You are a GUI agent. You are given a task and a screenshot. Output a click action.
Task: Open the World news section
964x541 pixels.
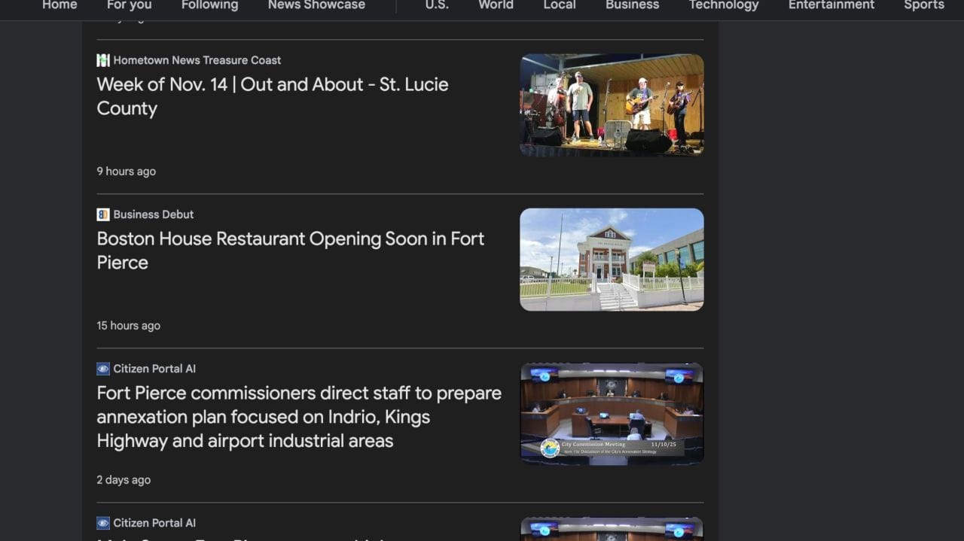pos(496,5)
